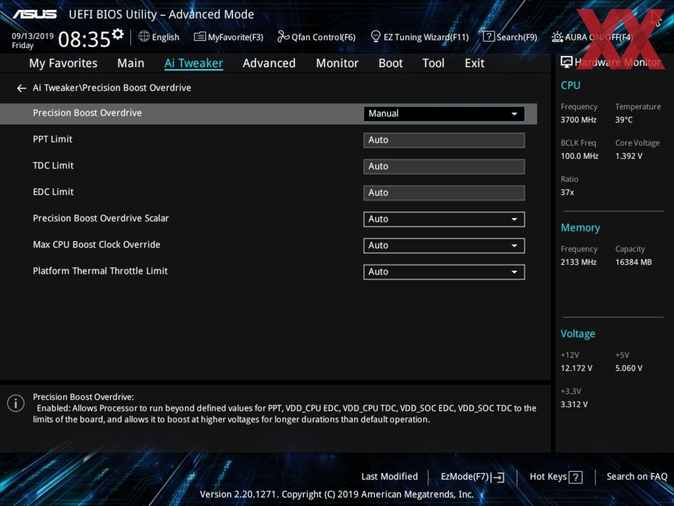Open Hot Keys help
Screen dimensions: 674x506
[x=556, y=477]
